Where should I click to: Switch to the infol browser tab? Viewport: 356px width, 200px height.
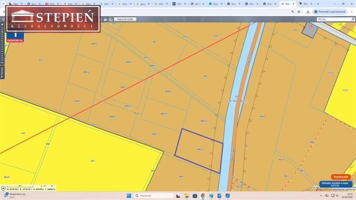161,4
